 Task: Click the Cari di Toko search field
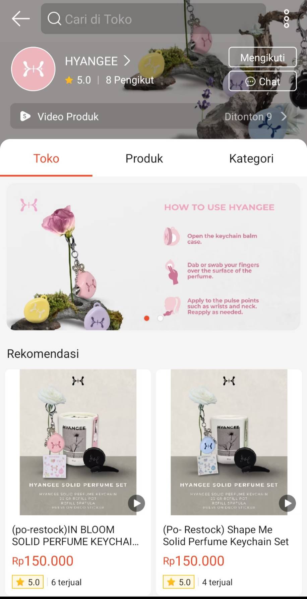(153, 19)
